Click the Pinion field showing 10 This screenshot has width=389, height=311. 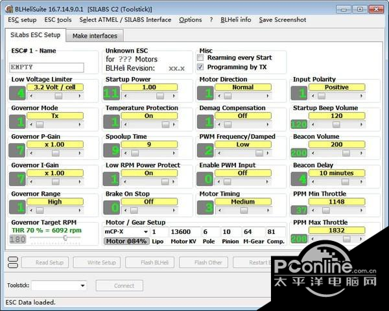click(x=231, y=232)
